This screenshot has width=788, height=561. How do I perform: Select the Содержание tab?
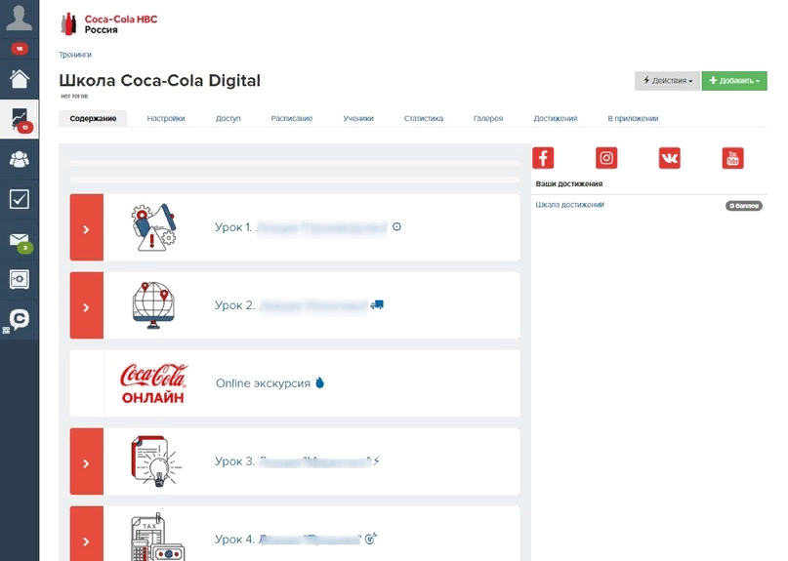pyautogui.click(x=93, y=118)
